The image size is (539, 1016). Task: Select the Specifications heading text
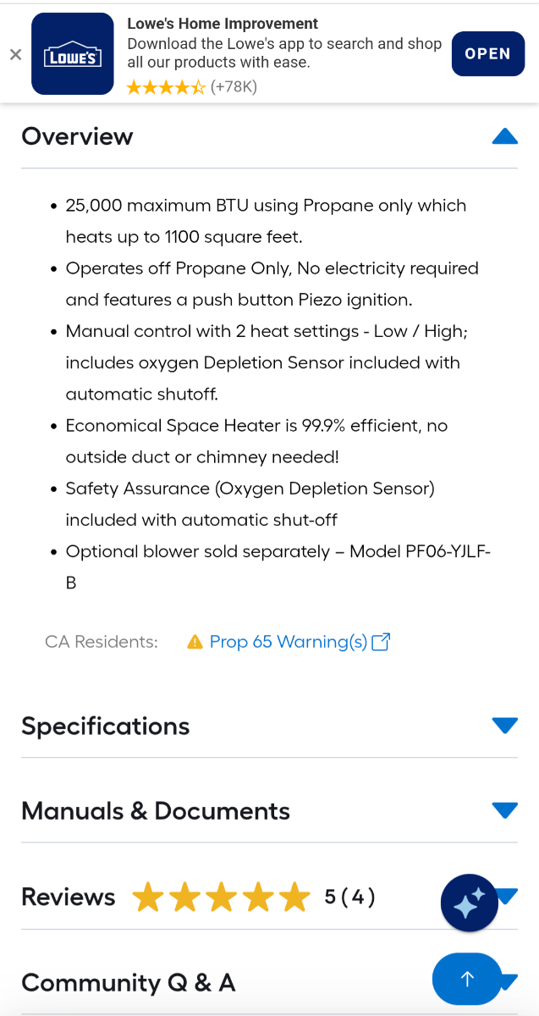(x=105, y=726)
